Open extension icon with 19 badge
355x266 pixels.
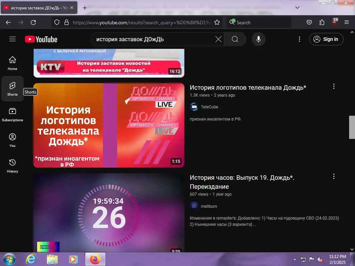click(x=335, y=21)
